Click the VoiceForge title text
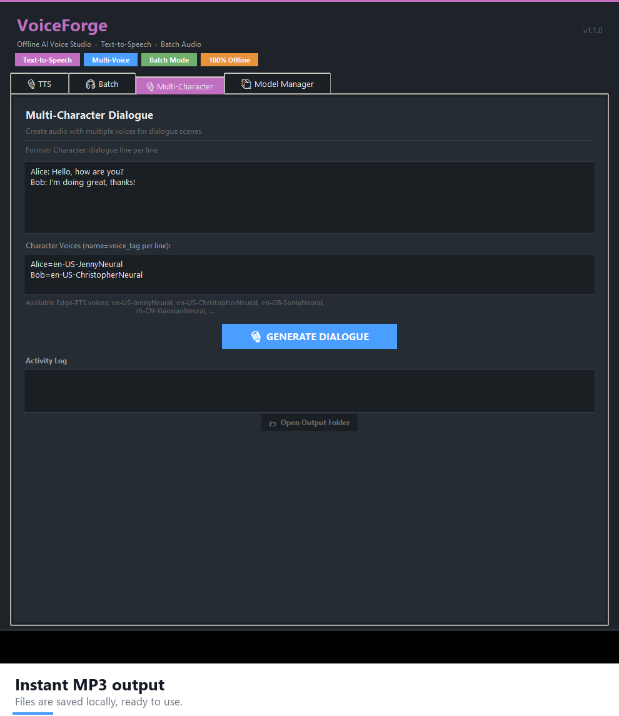619x716 pixels. point(62,26)
